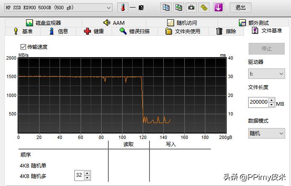Click the speaker icon on AAM tab
The image size is (291, 186).
[107, 23]
